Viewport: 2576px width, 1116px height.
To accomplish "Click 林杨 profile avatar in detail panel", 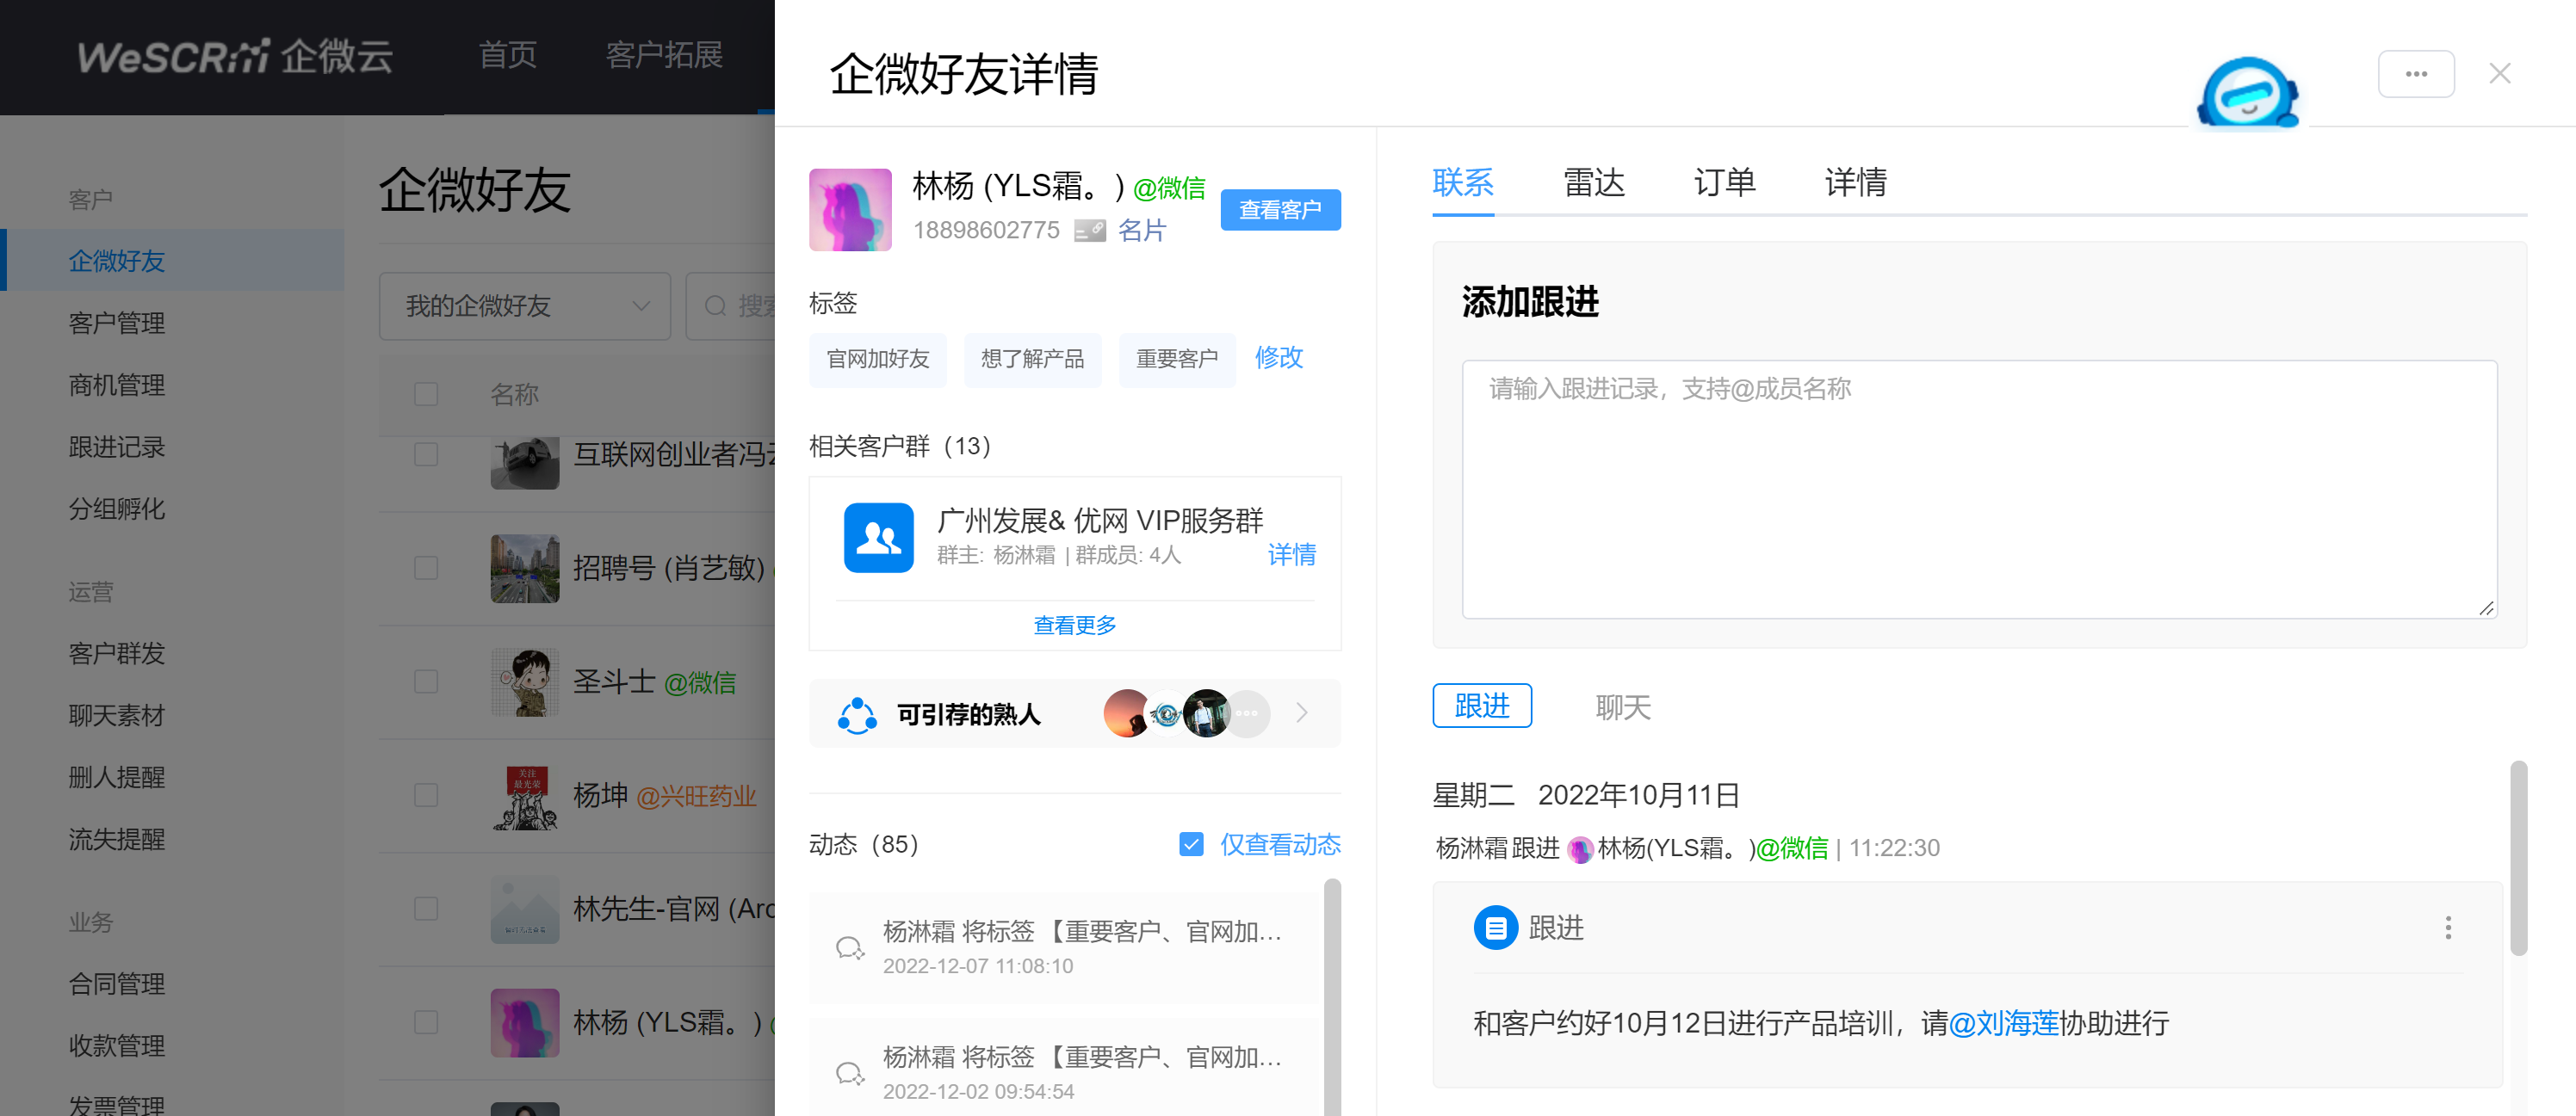I will pyautogui.click(x=850, y=210).
